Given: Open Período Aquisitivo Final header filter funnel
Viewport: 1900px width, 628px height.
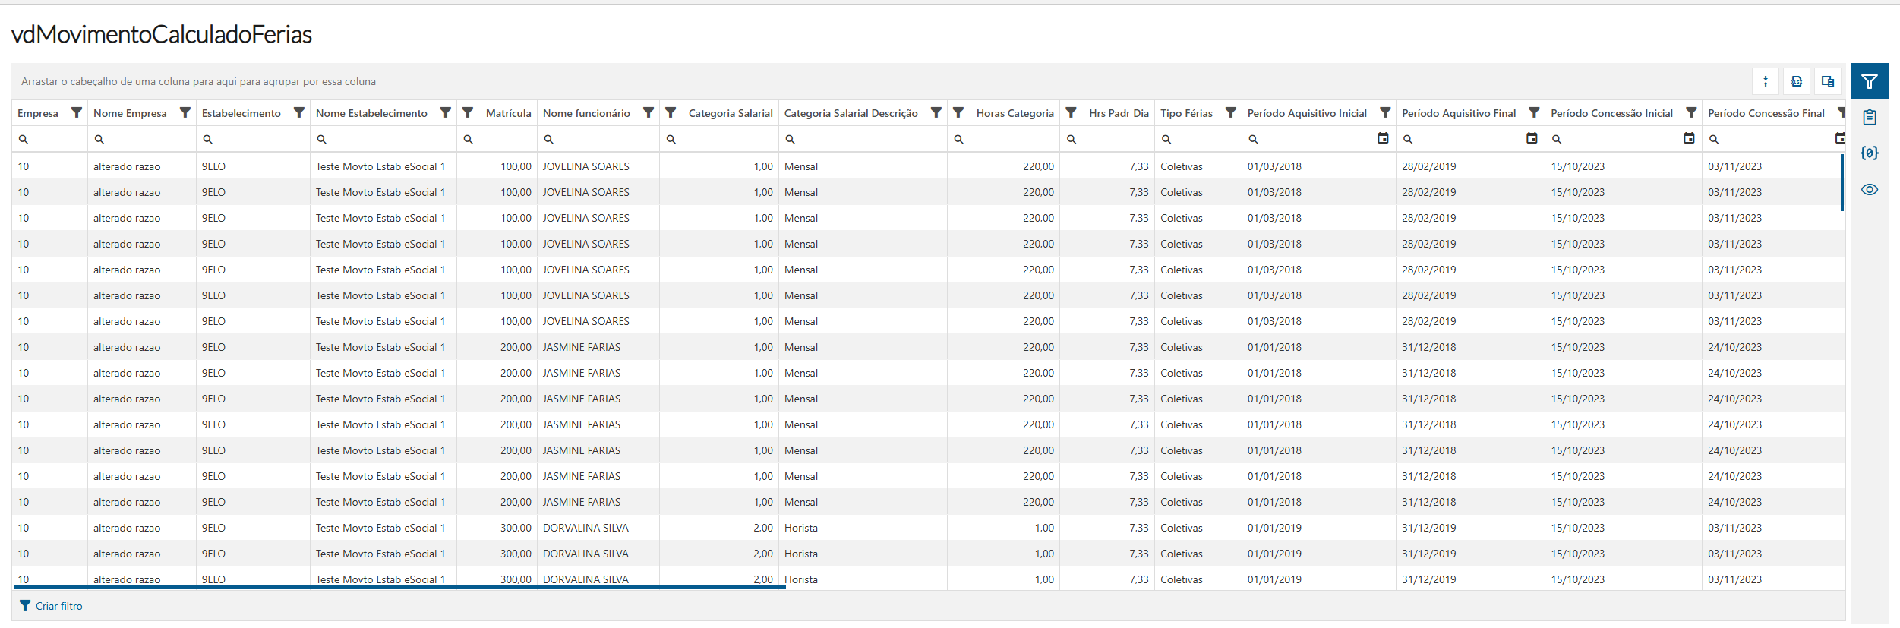Looking at the screenshot, I should 1534,112.
